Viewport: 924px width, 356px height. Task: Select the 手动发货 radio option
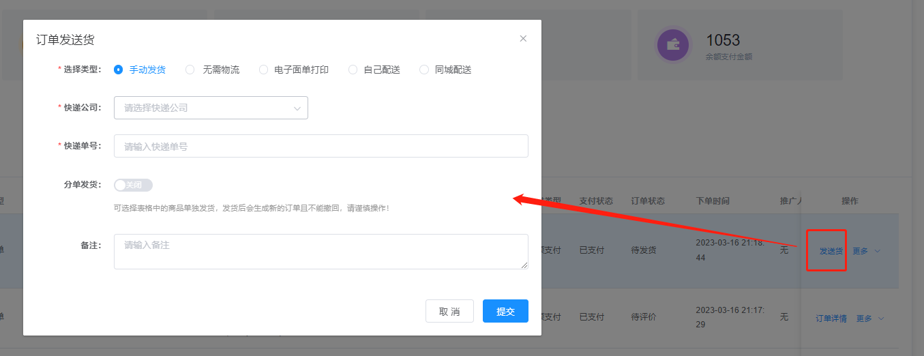pos(119,70)
